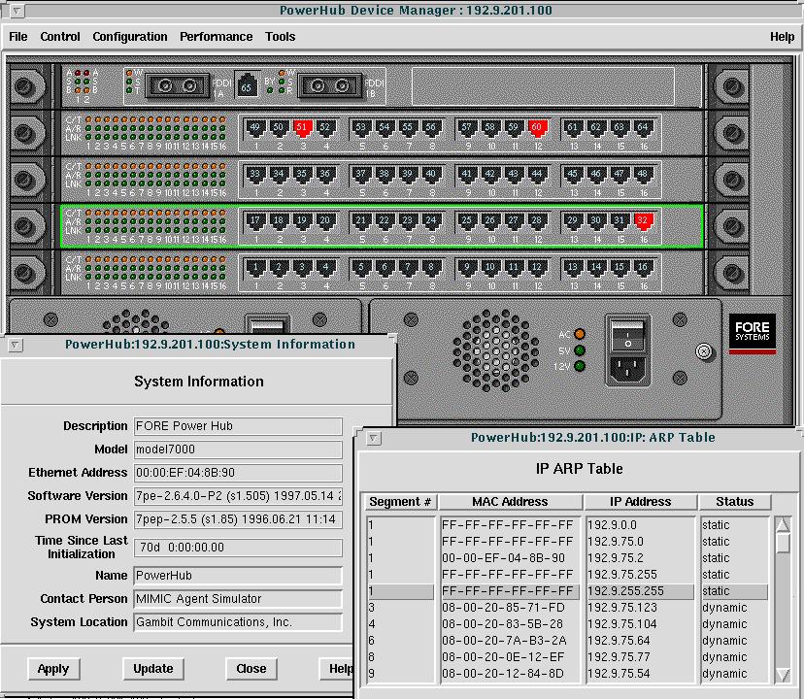
Task: Click the port 64 jack icon
Action: (643, 128)
